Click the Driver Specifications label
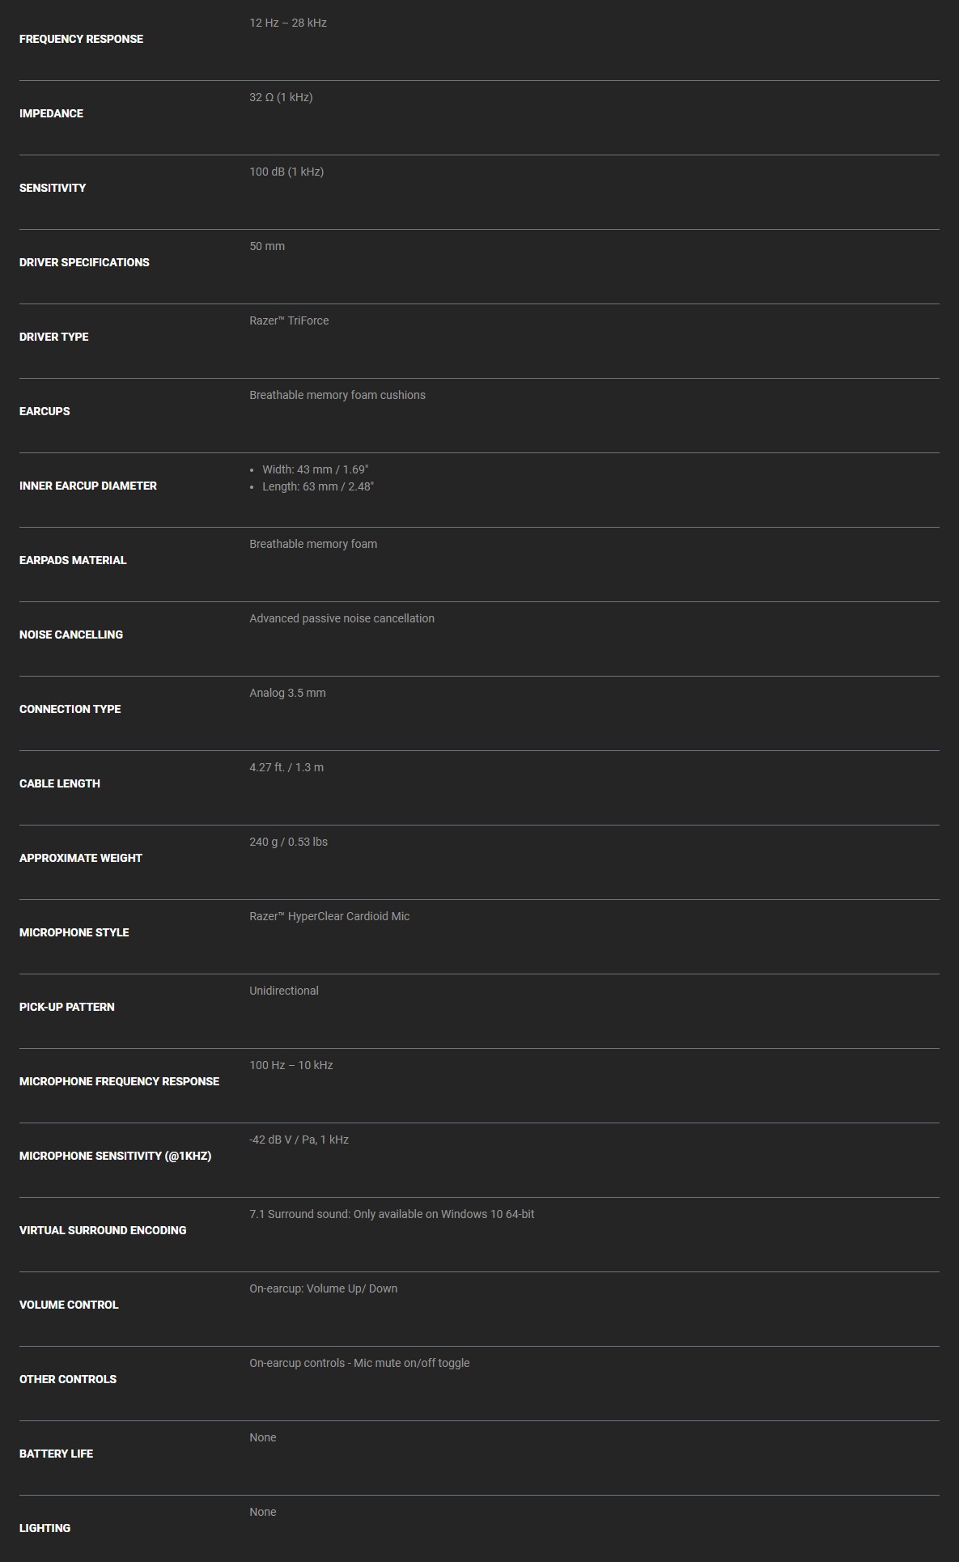 [x=84, y=262]
